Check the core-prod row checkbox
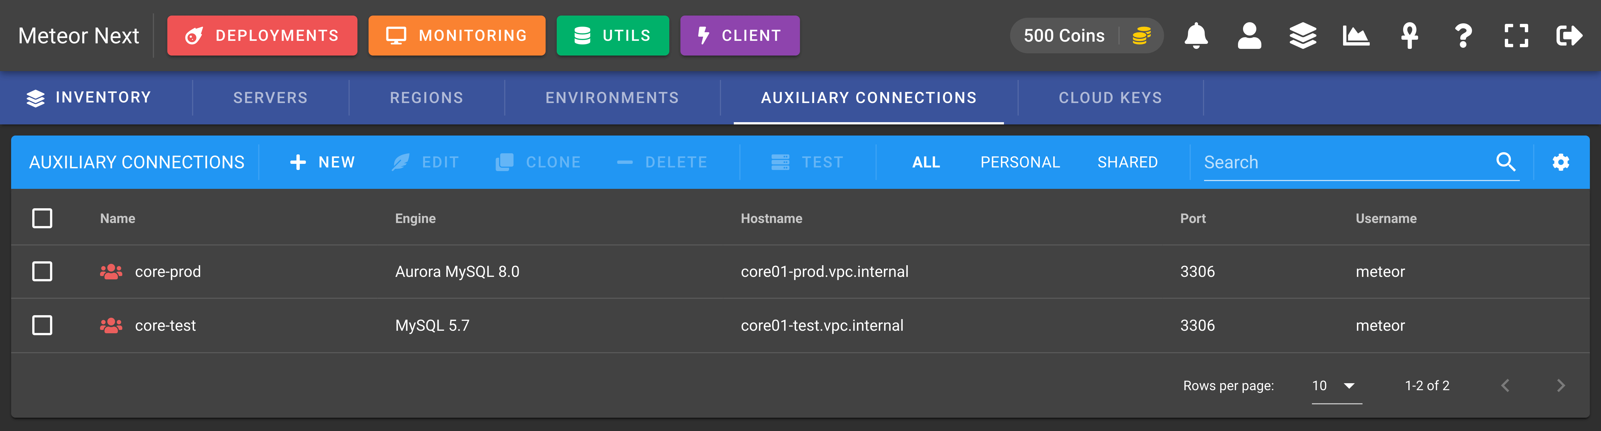The height and width of the screenshot is (431, 1601). [42, 271]
